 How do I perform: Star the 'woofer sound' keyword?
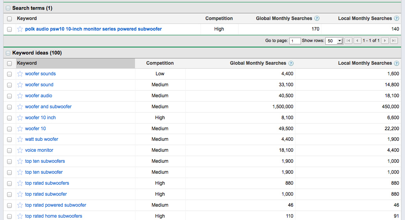pyautogui.click(x=20, y=85)
